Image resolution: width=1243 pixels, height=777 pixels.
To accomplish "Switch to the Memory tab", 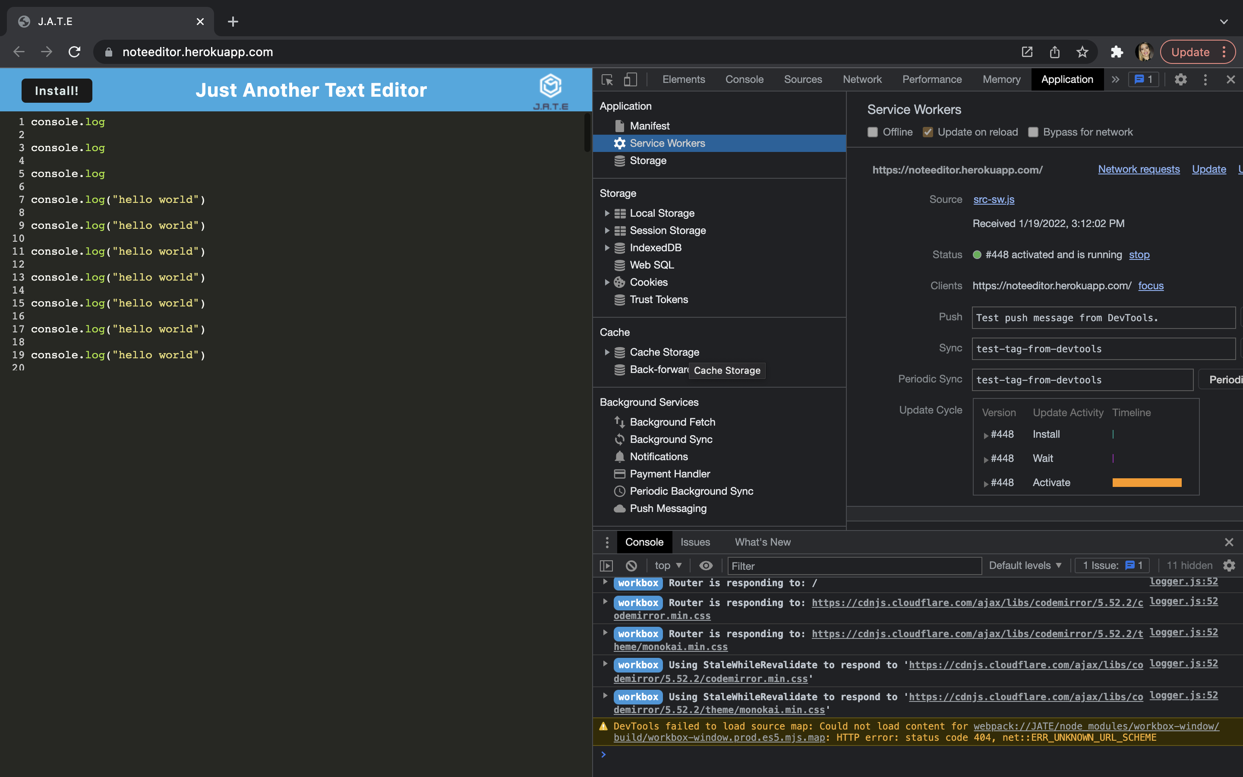I will point(1001,80).
